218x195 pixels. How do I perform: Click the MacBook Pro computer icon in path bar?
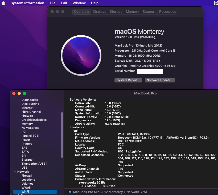(x=70, y=192)
